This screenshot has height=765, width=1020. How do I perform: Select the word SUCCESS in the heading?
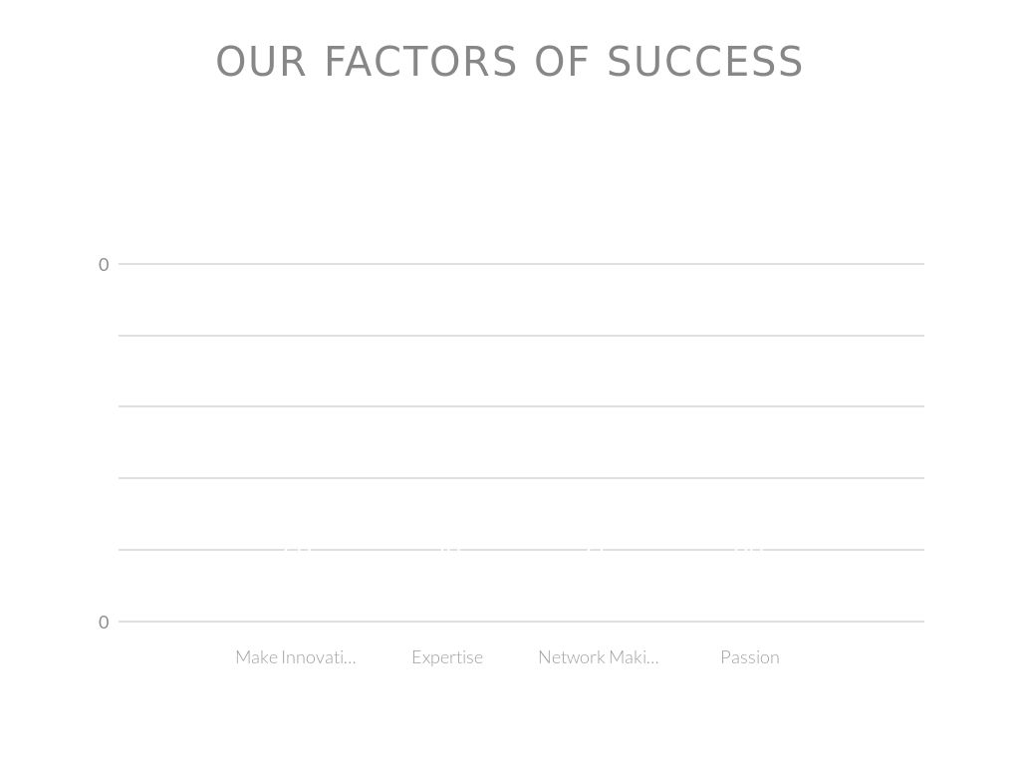(704, 62)
